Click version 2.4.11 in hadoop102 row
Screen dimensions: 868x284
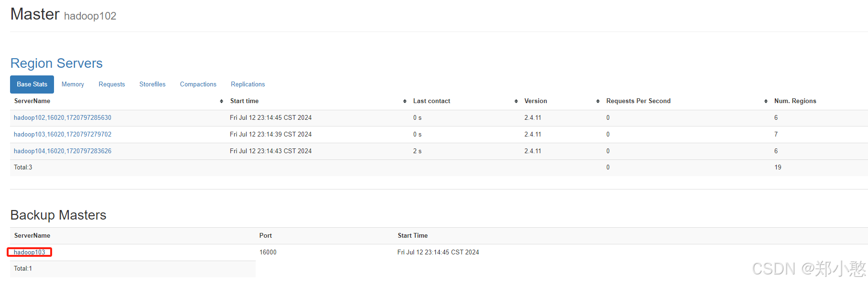click(532, 118)
